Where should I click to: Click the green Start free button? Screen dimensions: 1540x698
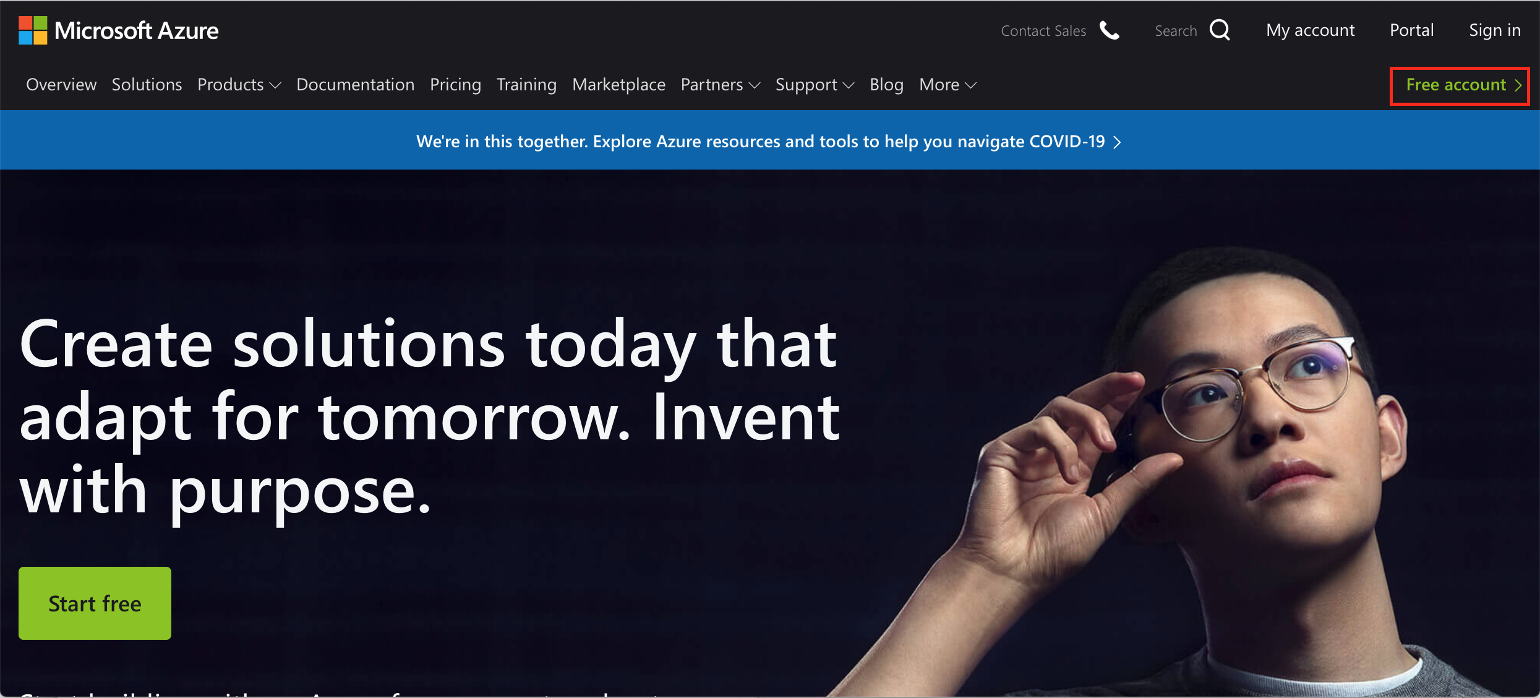pos(95,603)
